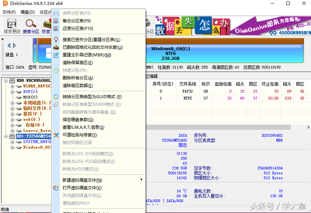Expand the 程序(F:) tree node
The width and height of the screenshot is (311, 213).
[x=12, y=114]
